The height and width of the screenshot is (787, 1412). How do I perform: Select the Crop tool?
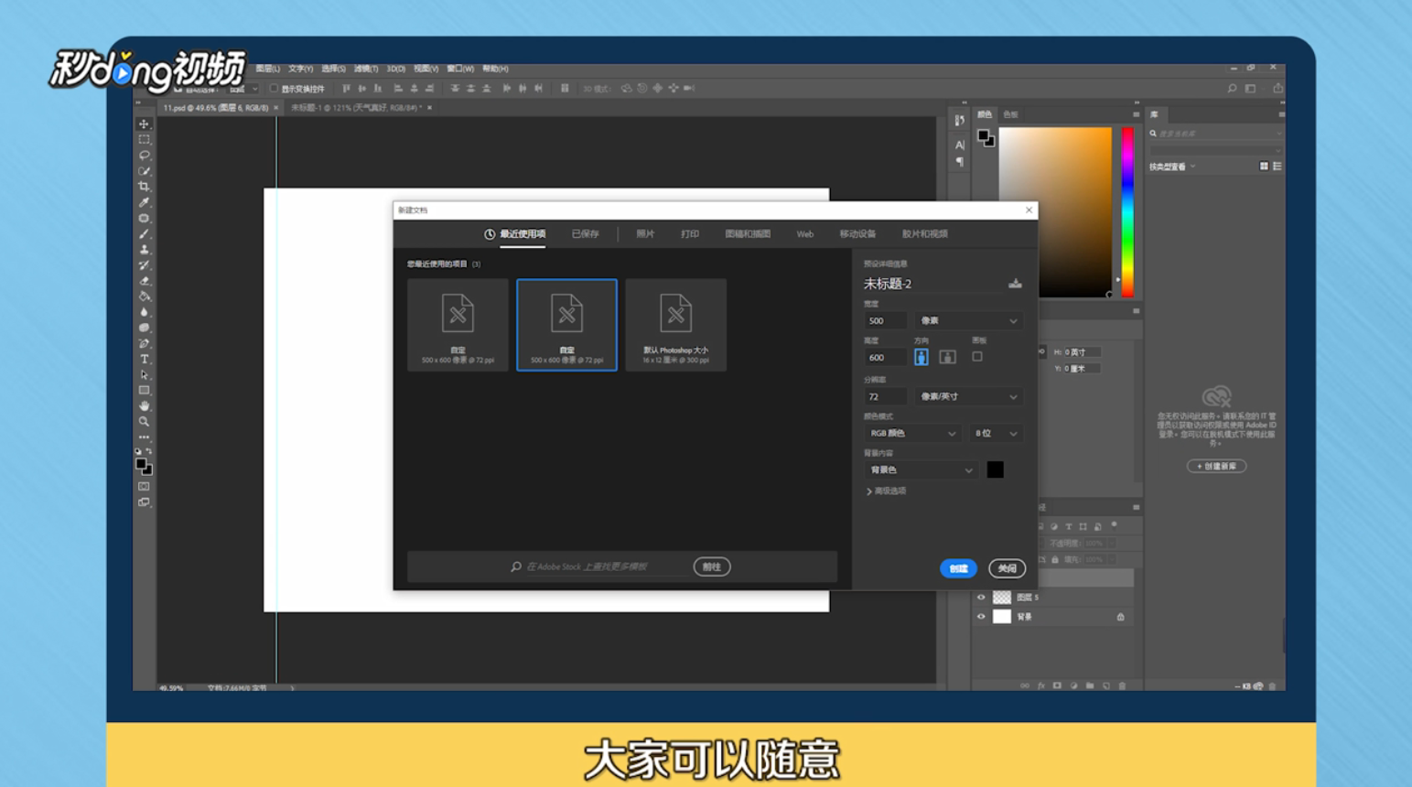pyautogui.click(x=144, y=187)
